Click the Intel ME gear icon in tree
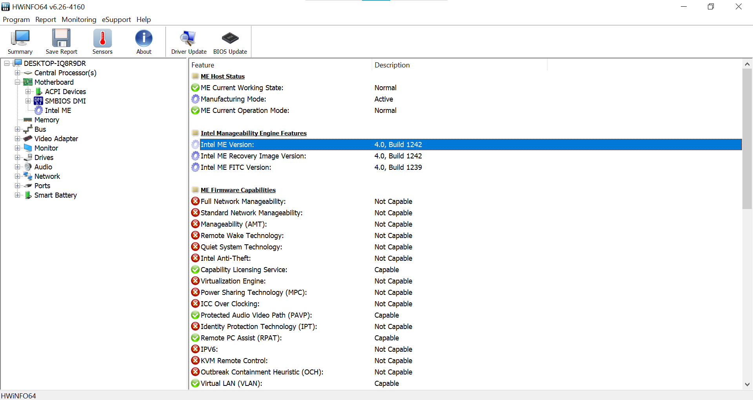 (x=38, y=110)
